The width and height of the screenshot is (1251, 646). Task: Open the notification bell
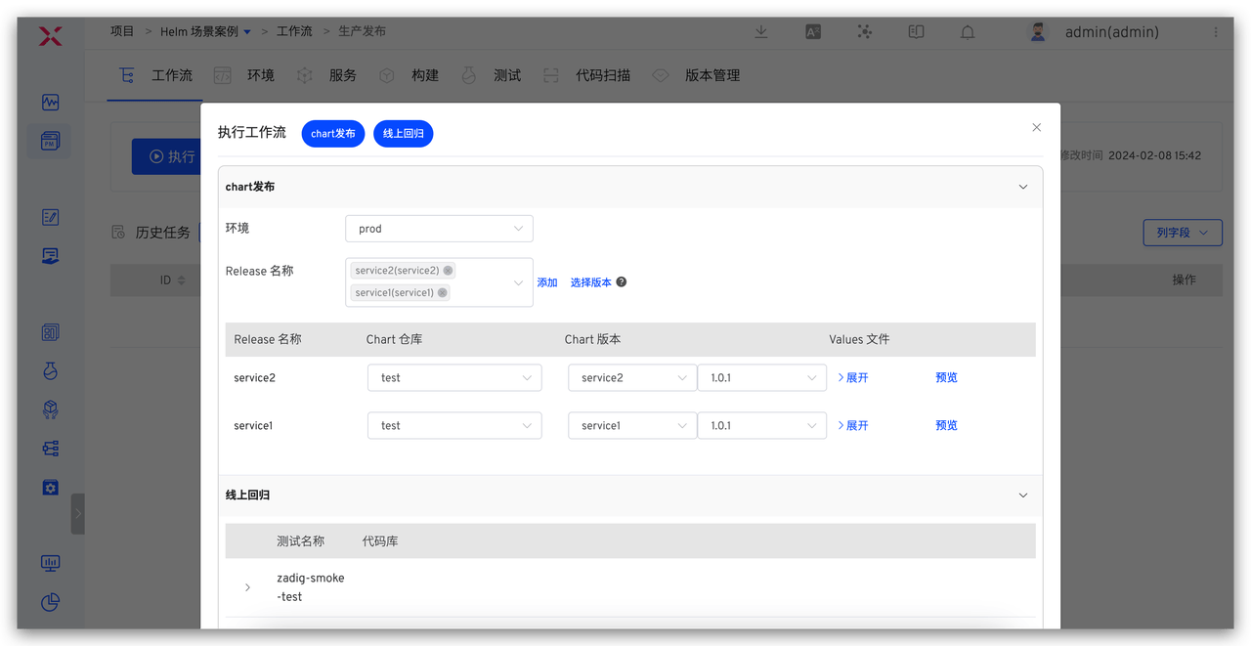[x=968, y=32]
